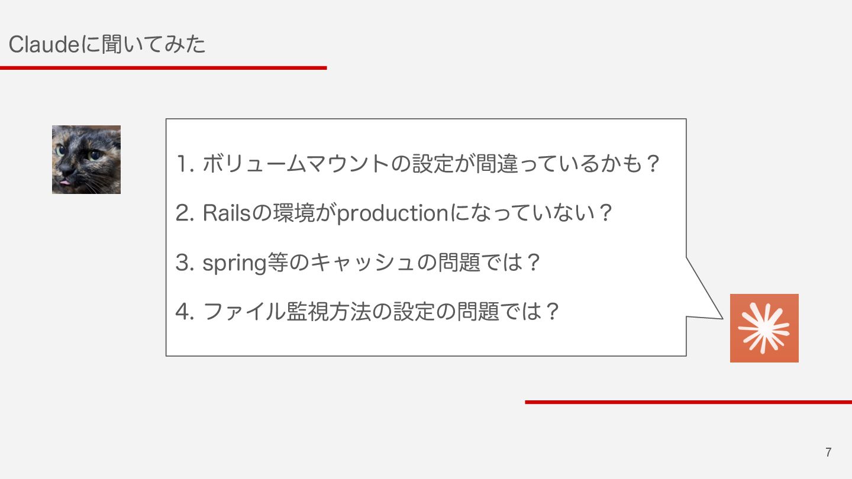Click the number '4.' list marker

(x=185, y=311)
